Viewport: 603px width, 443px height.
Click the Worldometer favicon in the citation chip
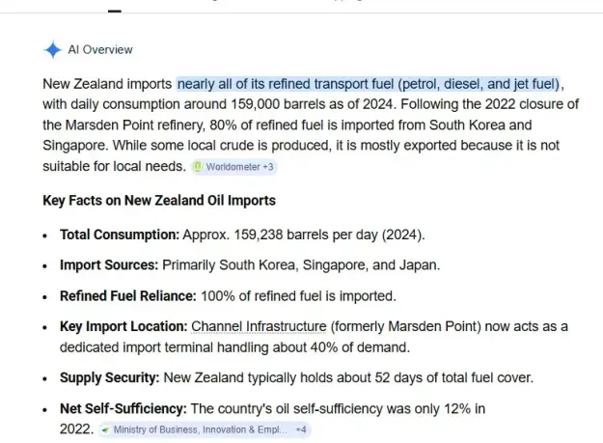coord(198,167)
